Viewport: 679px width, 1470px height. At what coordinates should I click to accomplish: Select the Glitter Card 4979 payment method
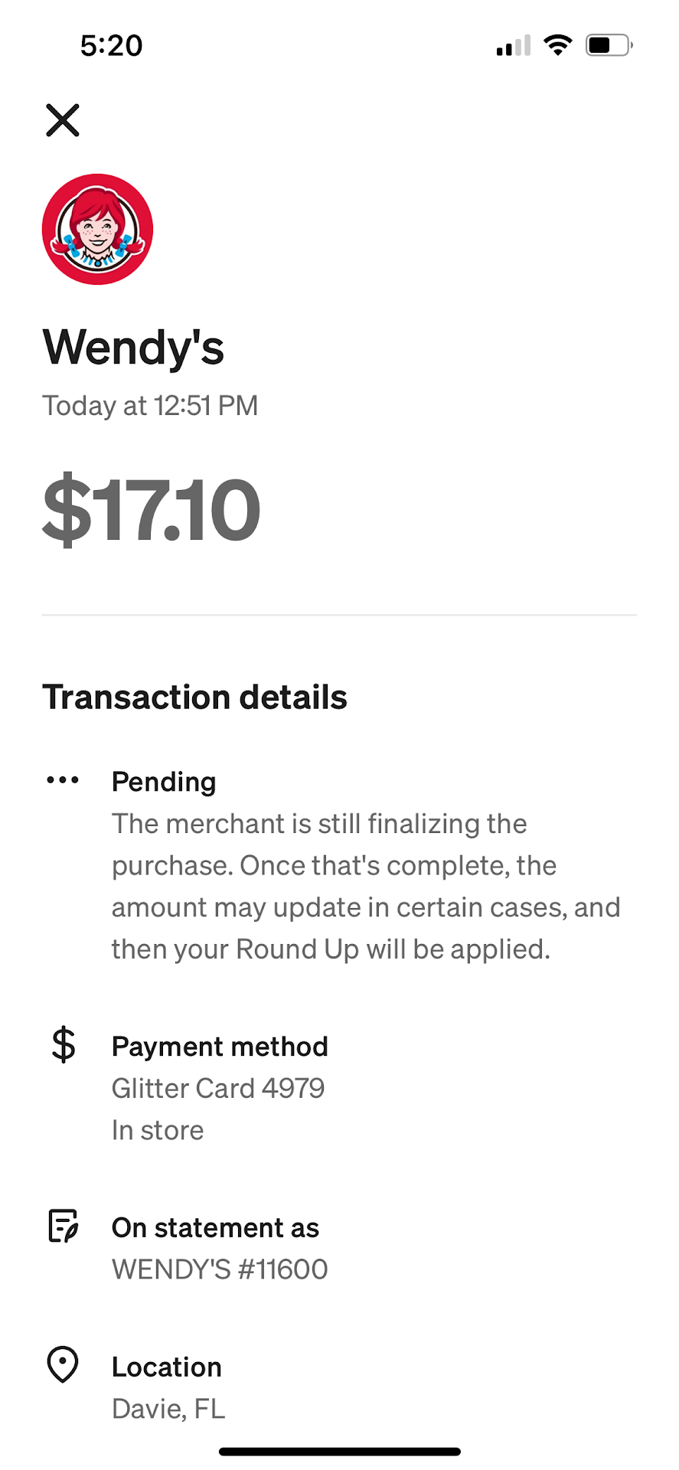(x=218, y=1088)
